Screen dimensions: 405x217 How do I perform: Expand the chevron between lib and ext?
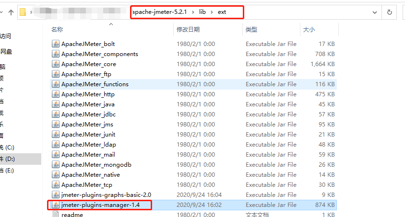point(212,12)
